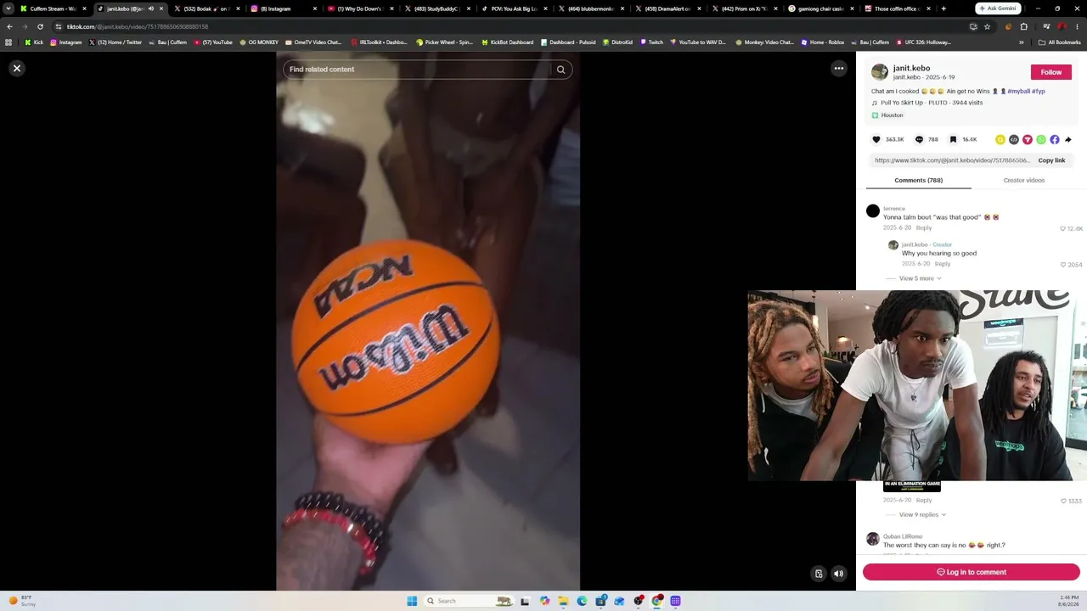The width and height of the screenshot is (1087, 611).
Task: Open File Explorer from the taskbar
Action: [x=562, y=601]
